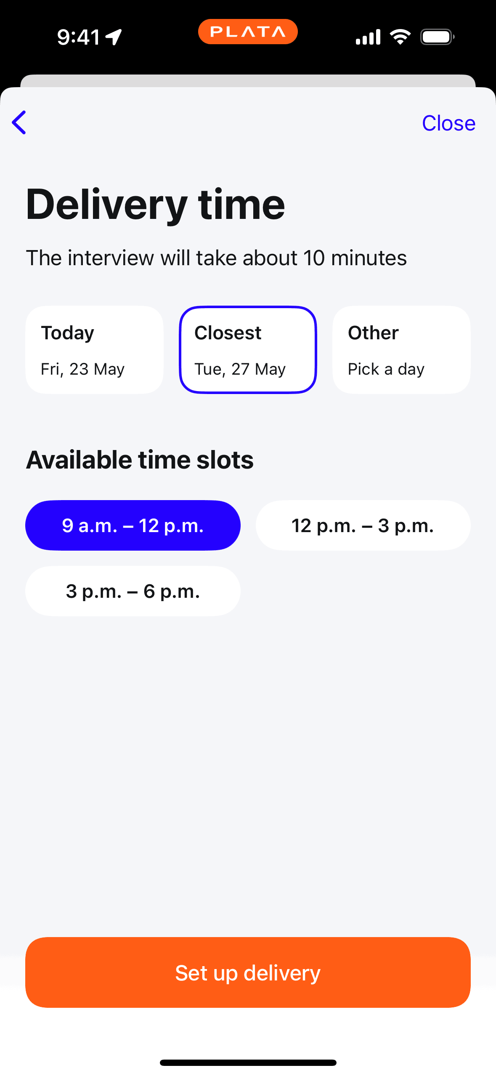Tap the back chevron arrow
Image resolution: width=496 pixels, height=1076 pixels.
(x=19, y=123)
